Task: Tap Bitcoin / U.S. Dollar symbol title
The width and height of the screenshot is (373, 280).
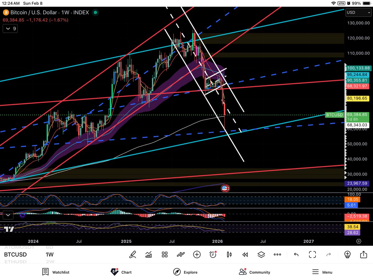Action: click(34, 13)
